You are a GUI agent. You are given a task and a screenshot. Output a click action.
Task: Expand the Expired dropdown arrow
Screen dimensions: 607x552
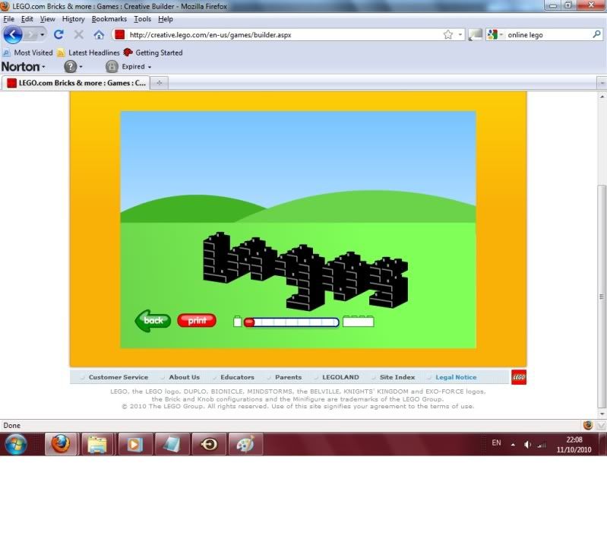click(150, 67)
